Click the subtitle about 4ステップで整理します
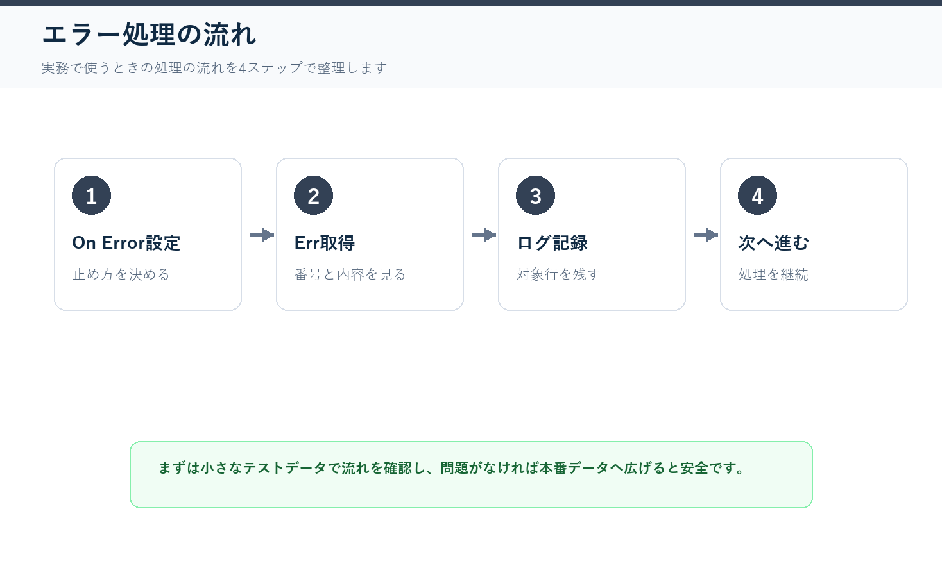 pos(214,68)
